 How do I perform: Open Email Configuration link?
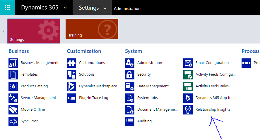[x=212, y=63]
